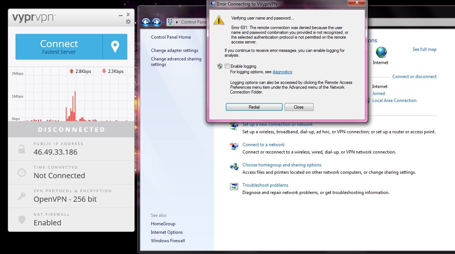Click the address bar network icon
Image resolution: width=455 pixels, height=254 pixels.
coord(170,22)
